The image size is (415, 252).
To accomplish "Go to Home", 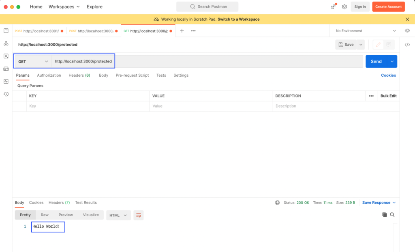I will (36, 6).
